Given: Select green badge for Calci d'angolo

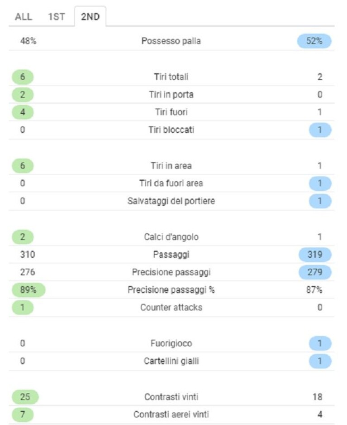Looking at the screenshot, I should click(x=23, y=237).
